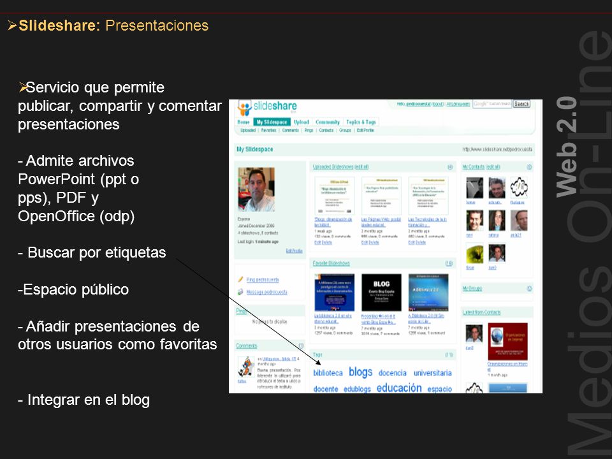
Task: Click the pencil Ping icon
Action: pyautogui.click(x=240, y=279)
